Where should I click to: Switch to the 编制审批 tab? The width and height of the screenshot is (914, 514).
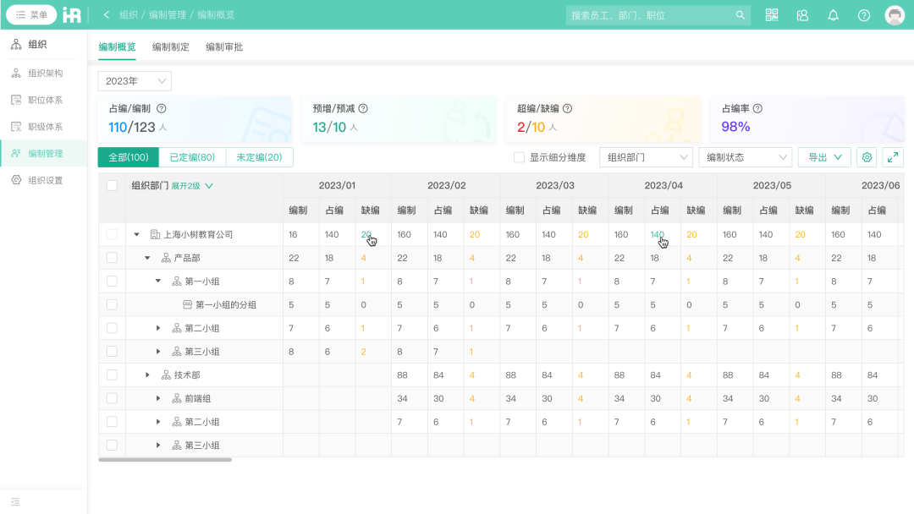coord(224,46)
